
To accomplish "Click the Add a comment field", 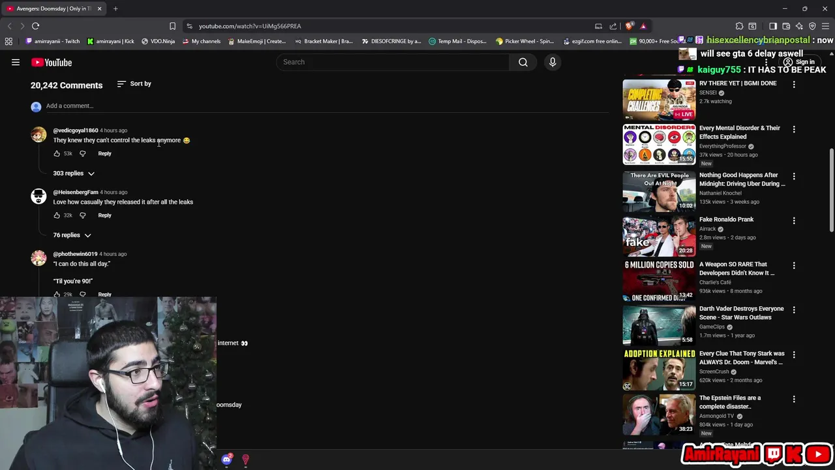I will [327, 106].
